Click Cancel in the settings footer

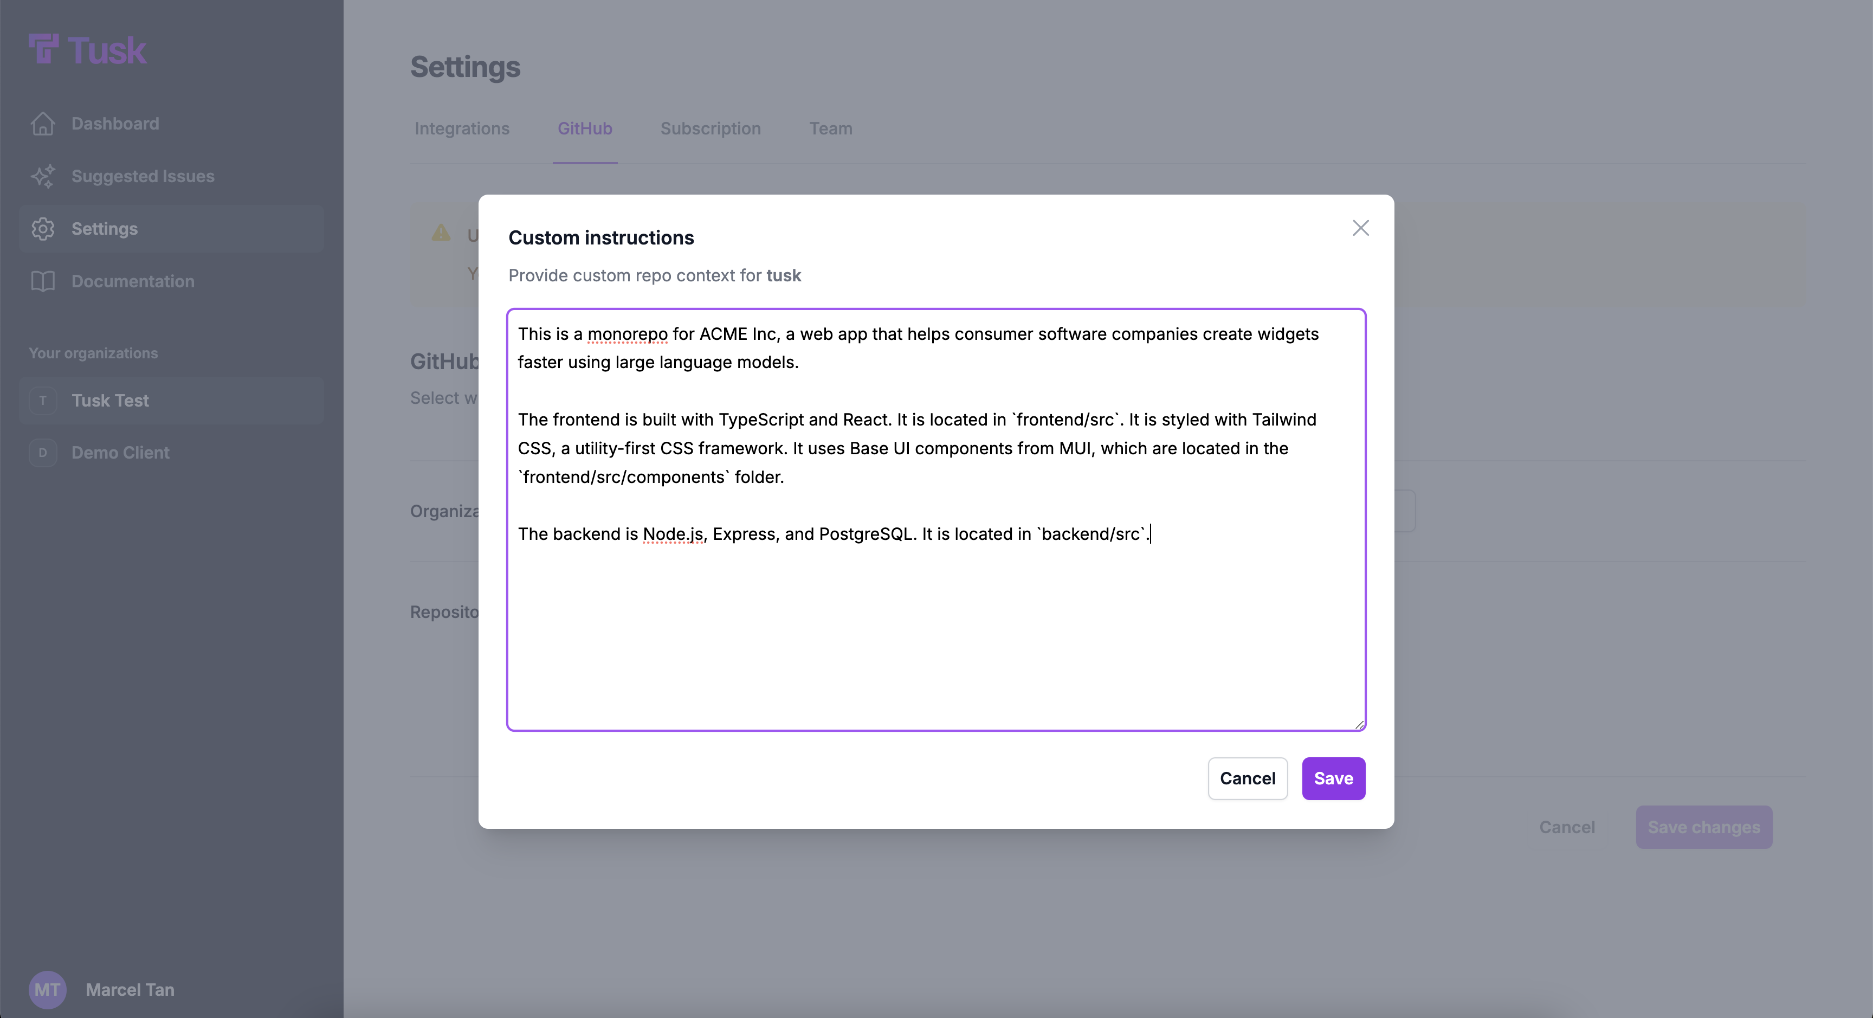(x=1567, y=827)
